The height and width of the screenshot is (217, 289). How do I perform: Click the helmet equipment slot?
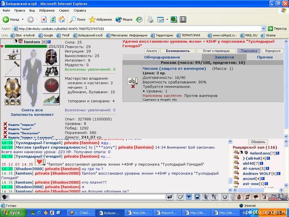tap(51, 57)
